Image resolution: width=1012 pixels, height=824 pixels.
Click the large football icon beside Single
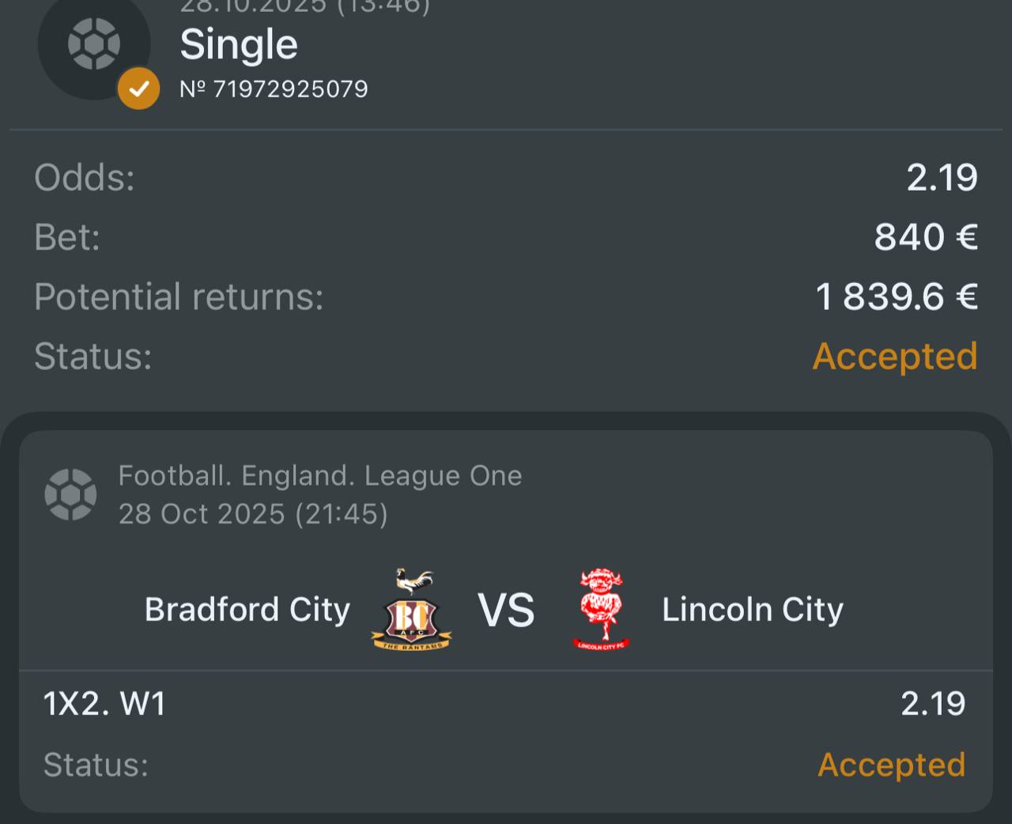point(93,44)
